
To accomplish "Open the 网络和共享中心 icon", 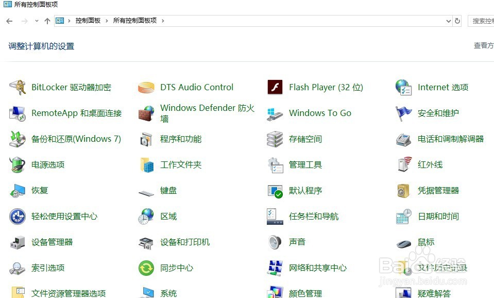I will tap(275, 268).
